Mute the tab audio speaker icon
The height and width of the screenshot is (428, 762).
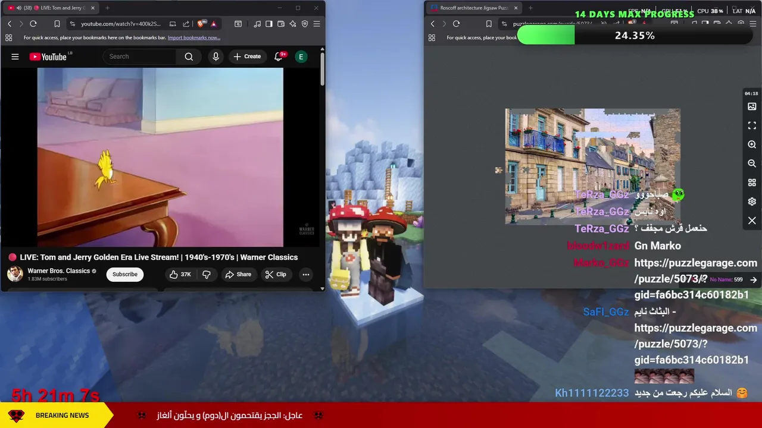click(18, 8)
